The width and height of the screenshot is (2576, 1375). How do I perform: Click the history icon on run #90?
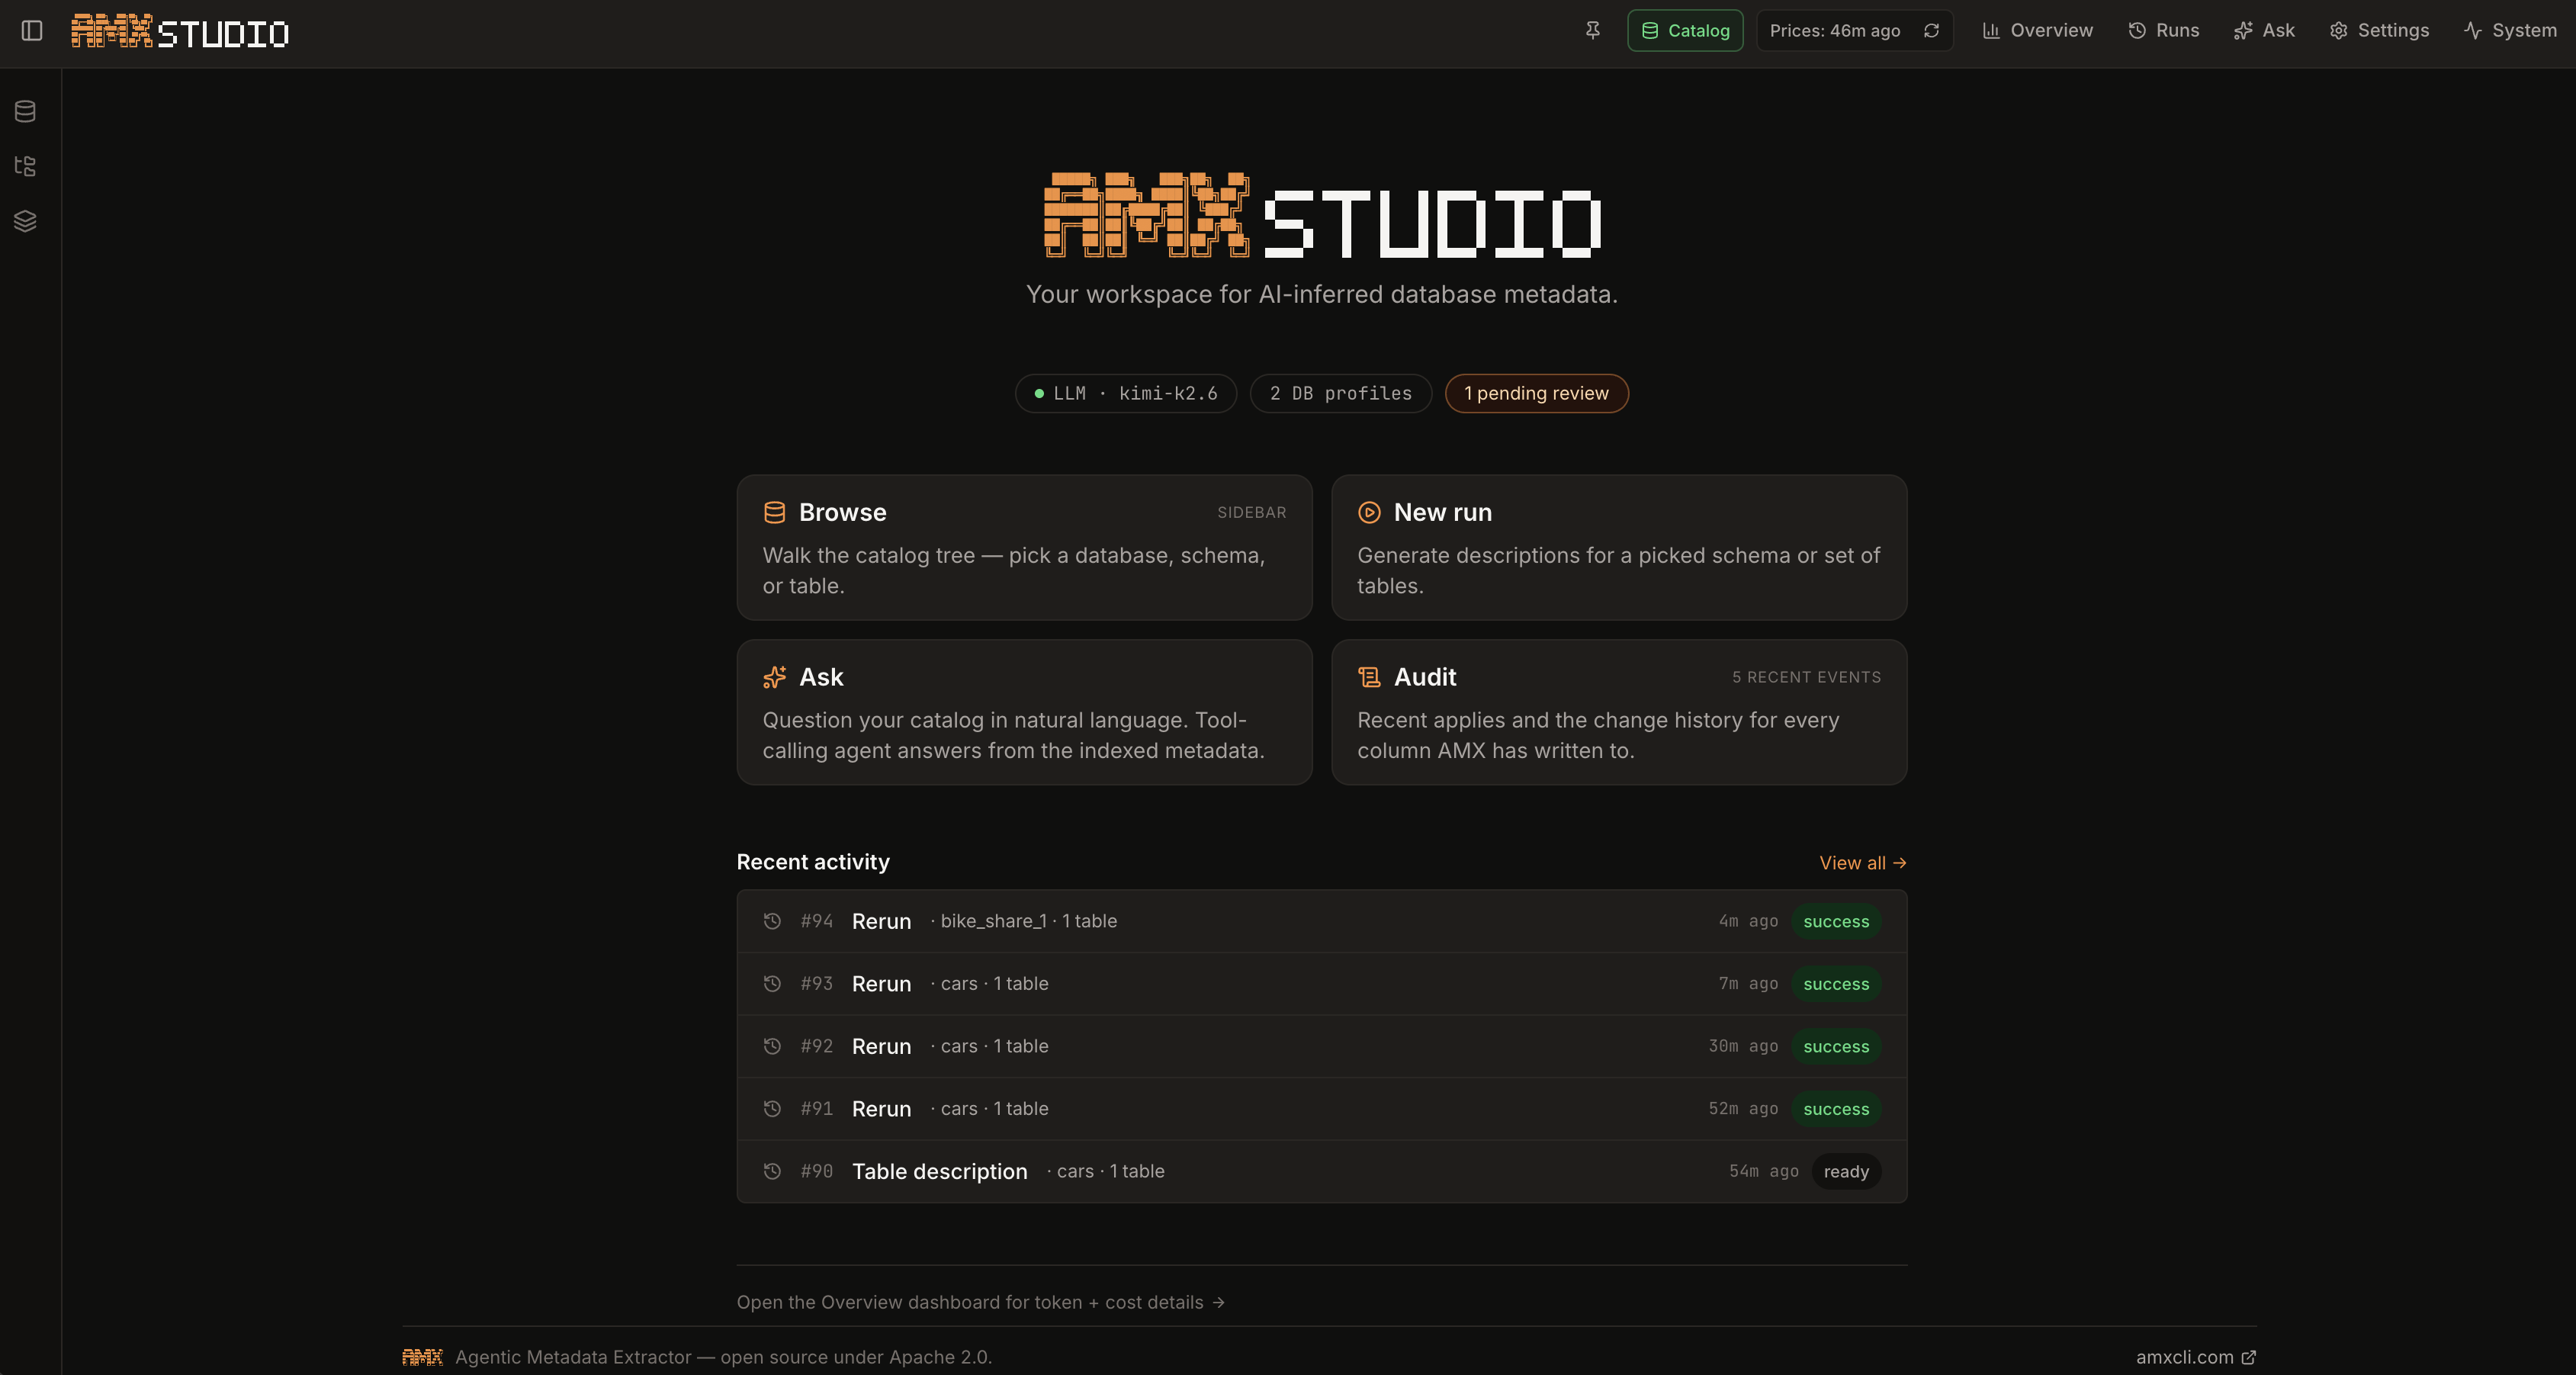point(772,1171)
